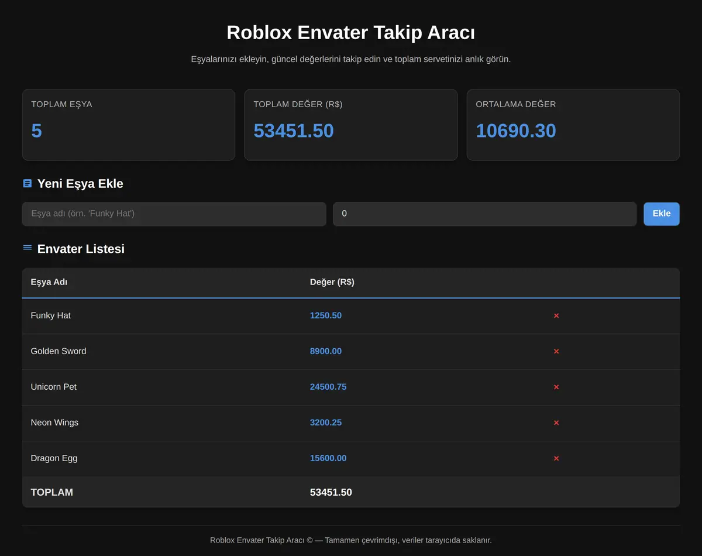Click the footer total 53451.50 in table

(x=331, y=492)
